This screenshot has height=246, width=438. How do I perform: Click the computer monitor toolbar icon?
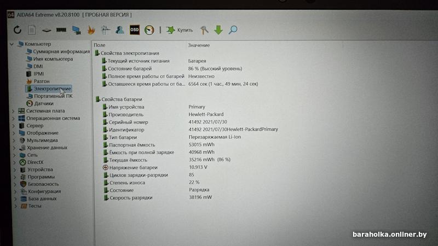coord(76,30)
